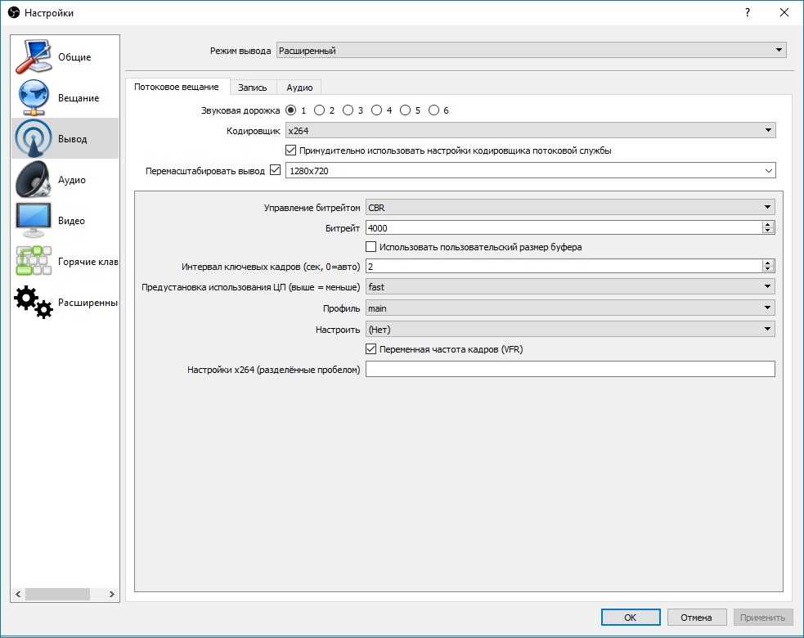
Task: Click the Вывод antenna icon
Action: [x=34, y=138]
